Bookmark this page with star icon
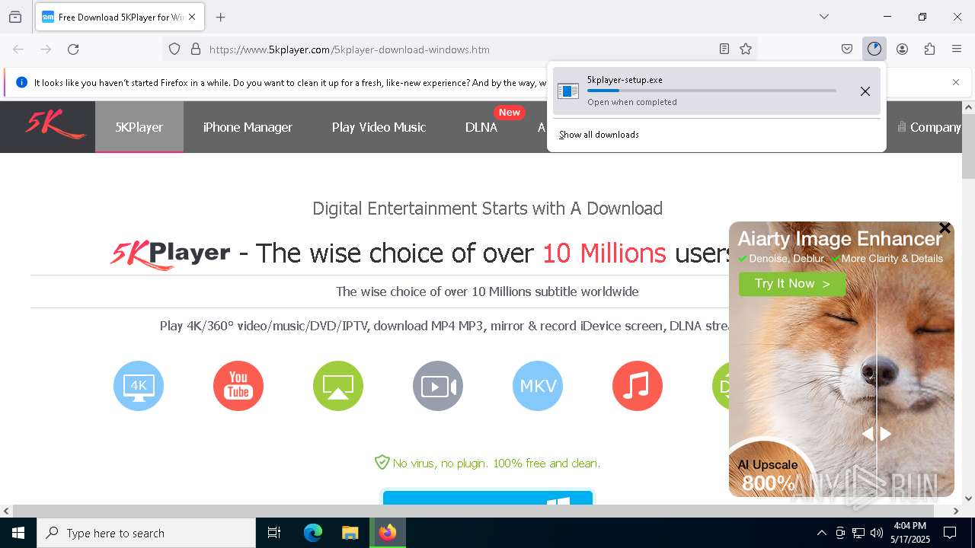 pos(746,49)
